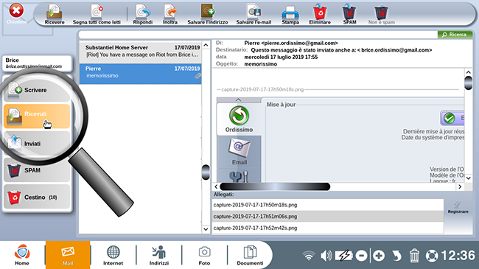The height and width of the screenshot is (269, 479).
Task: Open the Cestino trash folder
Action: [x=37, y=198]
